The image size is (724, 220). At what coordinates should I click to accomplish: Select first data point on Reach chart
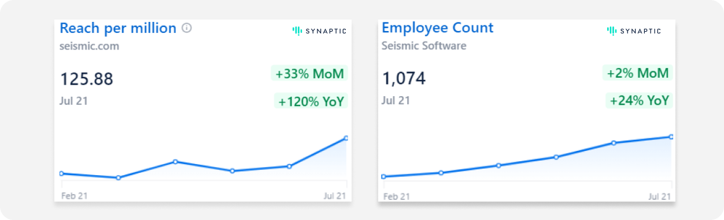coord(61,173)
